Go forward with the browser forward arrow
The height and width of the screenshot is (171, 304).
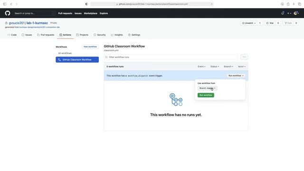click(x=17, y=4)
